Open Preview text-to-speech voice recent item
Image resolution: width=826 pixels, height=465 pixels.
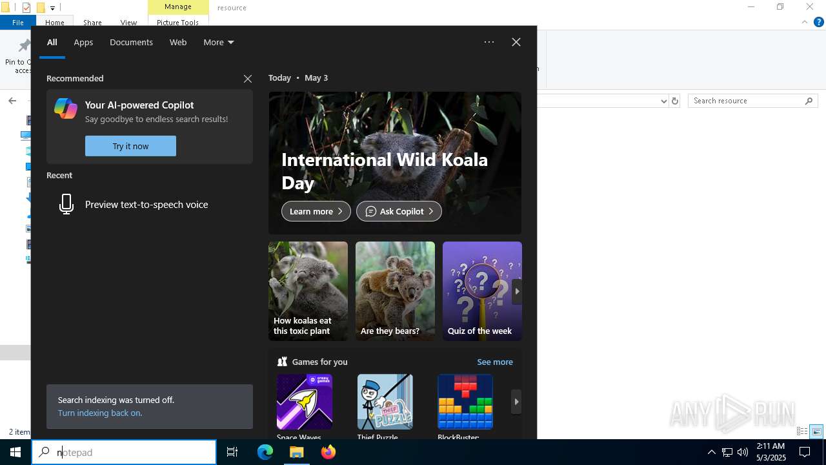pos(150,204)
